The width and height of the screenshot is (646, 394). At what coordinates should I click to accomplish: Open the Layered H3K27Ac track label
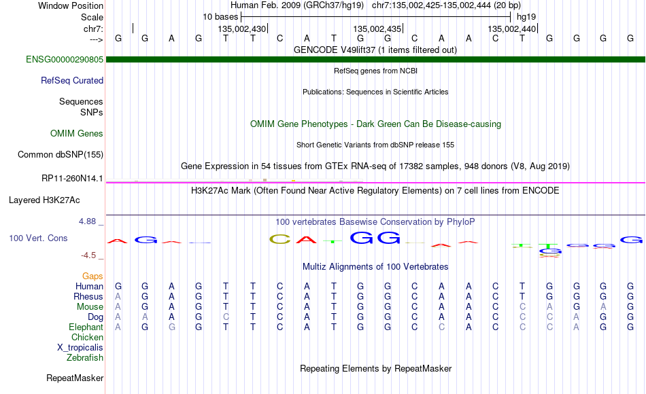coord(44,200)
